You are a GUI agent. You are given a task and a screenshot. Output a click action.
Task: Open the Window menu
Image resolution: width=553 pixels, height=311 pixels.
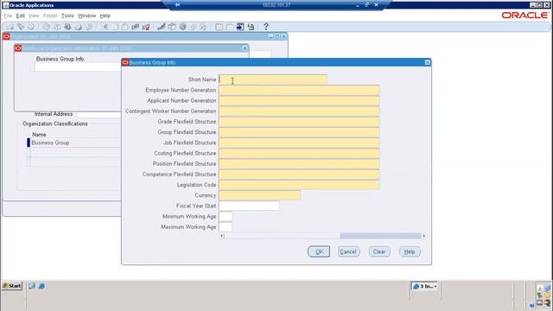click(86, 16)
